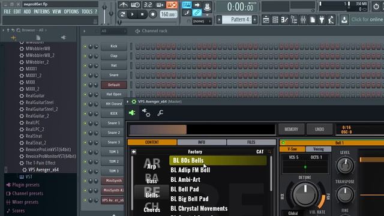Activate first step of Kick row
The height and width of the screenshot is (216, 384).
point(138,46)
